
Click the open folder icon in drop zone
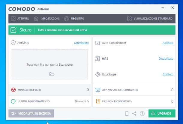52,74
